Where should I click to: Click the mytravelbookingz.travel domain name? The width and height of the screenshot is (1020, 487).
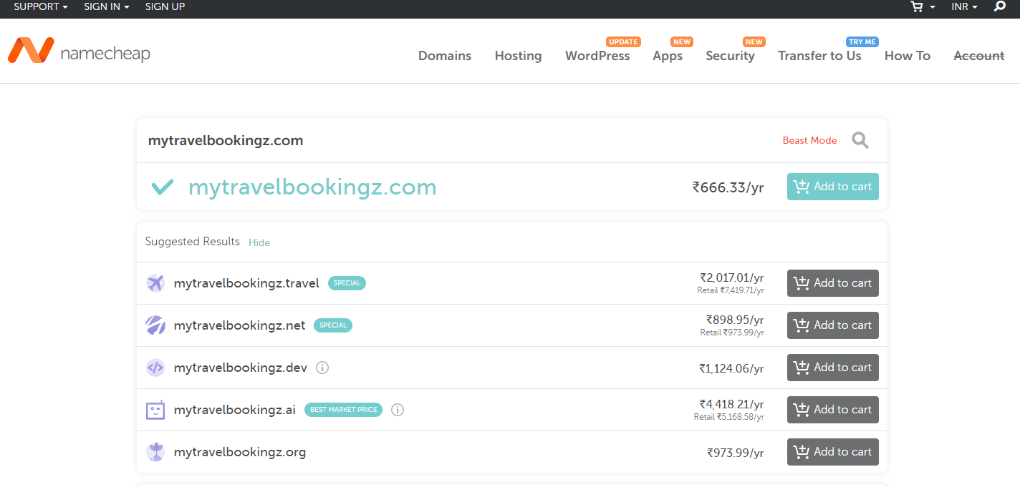point(246,283)
